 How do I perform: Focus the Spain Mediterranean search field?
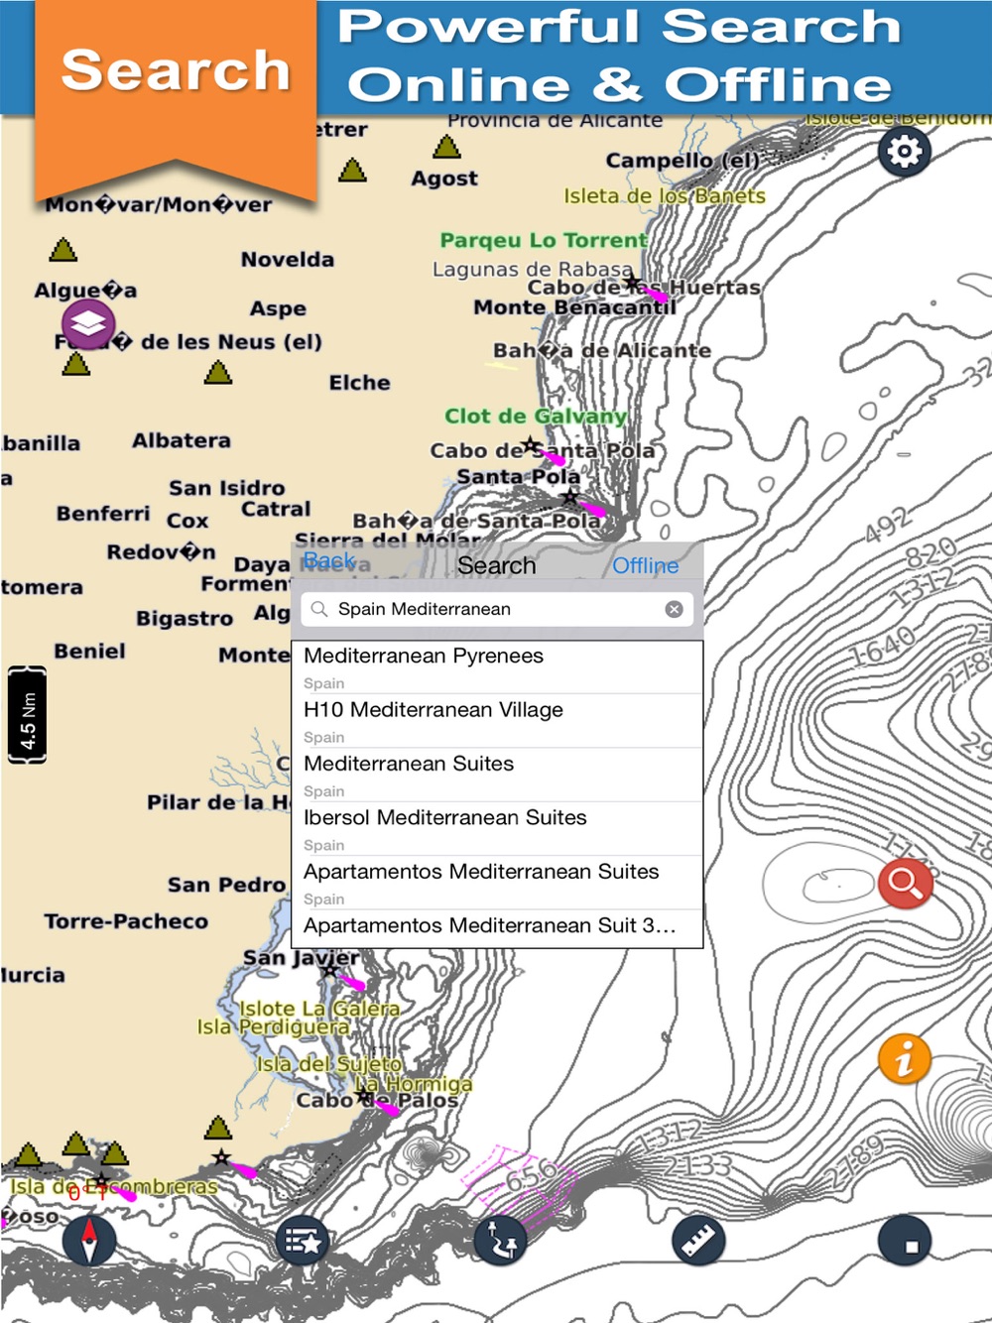point(496,609)
